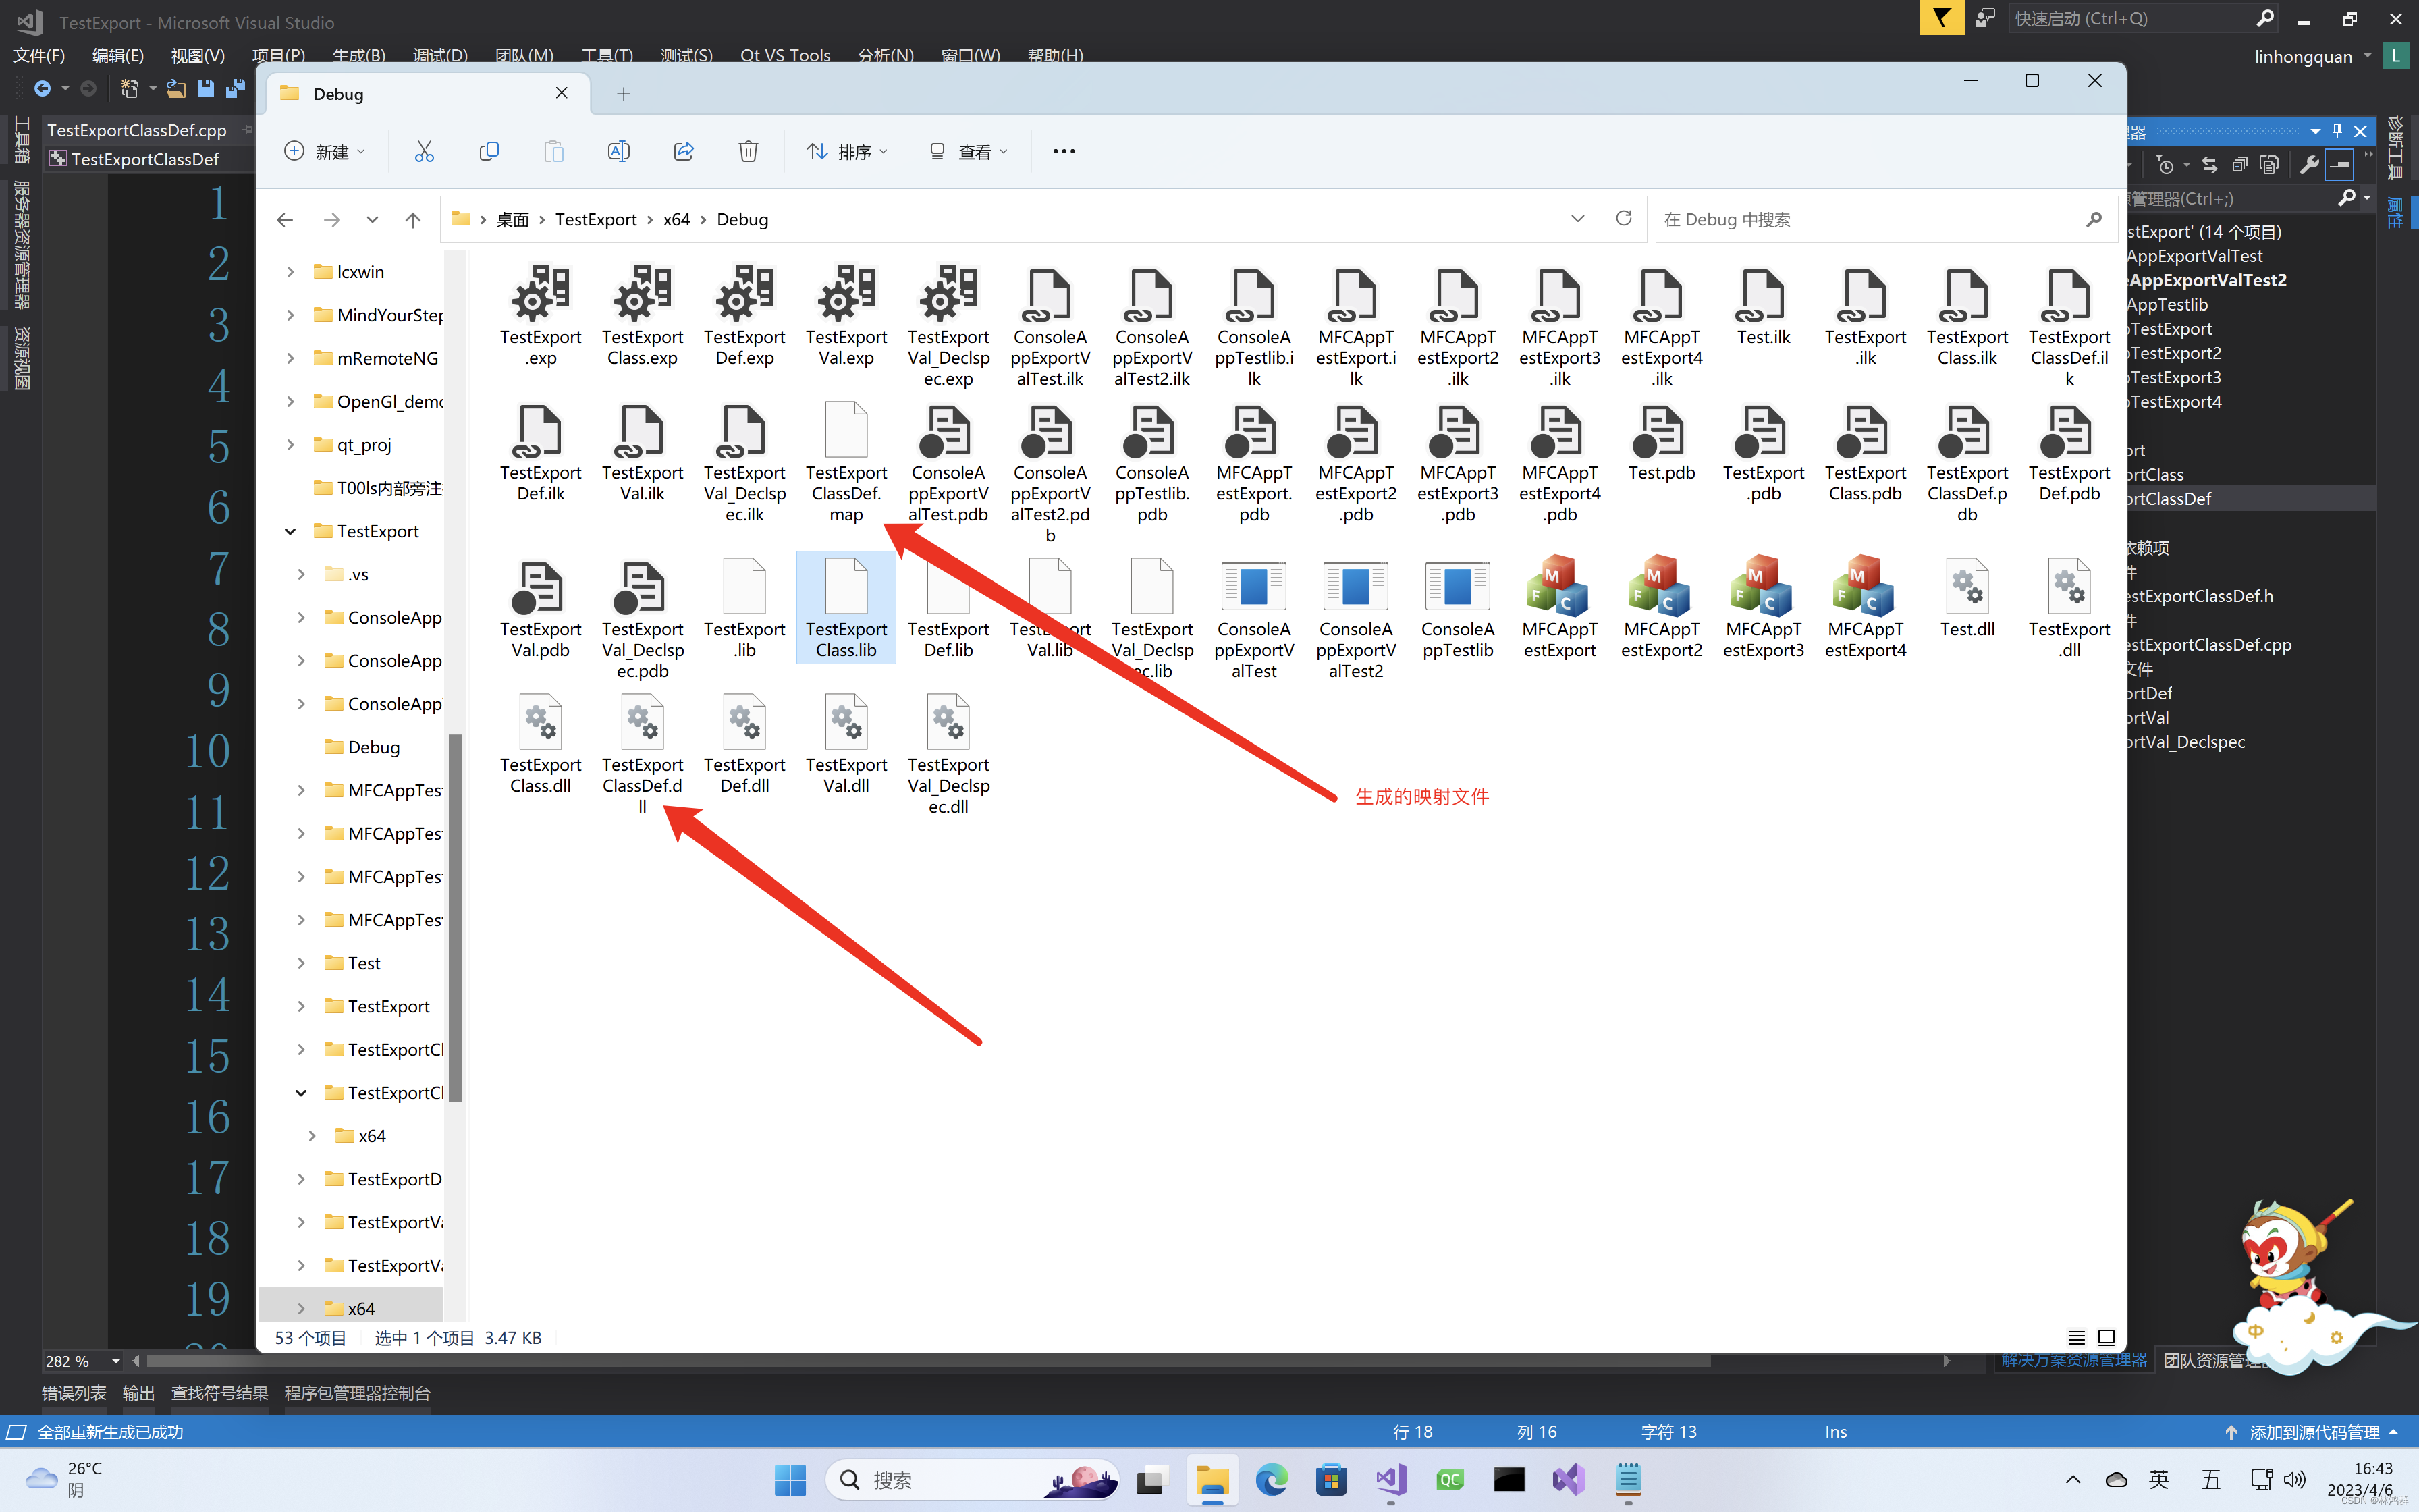Select the TestExportClassDef.cpp editor tab
The image size is (2419, 1512).
[x=137, y=130]
